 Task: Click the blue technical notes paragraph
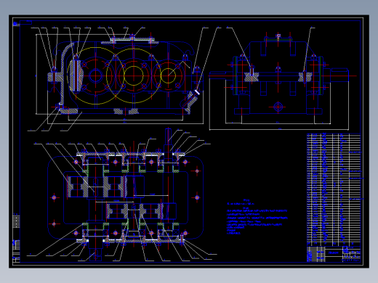pos(257,217)
